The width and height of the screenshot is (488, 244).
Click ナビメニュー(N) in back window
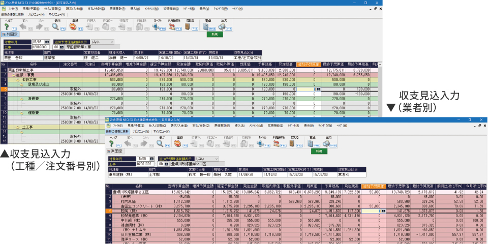point(36,14)
